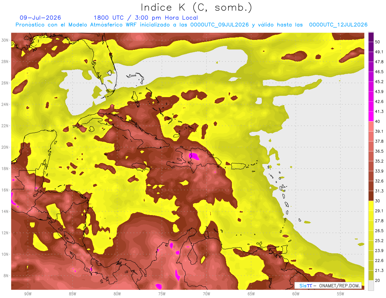Click the colorbar value "46.5"
Image resolution: width=386 pixels, height=298 pixels.
(379, 72)
